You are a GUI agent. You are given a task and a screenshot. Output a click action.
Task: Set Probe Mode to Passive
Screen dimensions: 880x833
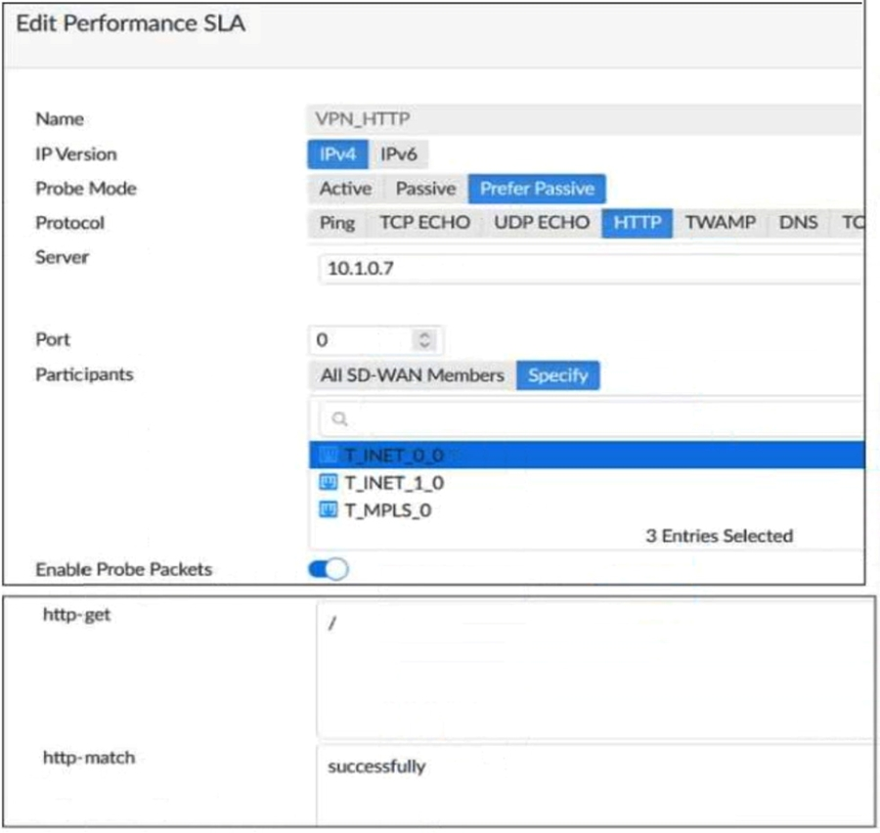click(x=424, y=189)
